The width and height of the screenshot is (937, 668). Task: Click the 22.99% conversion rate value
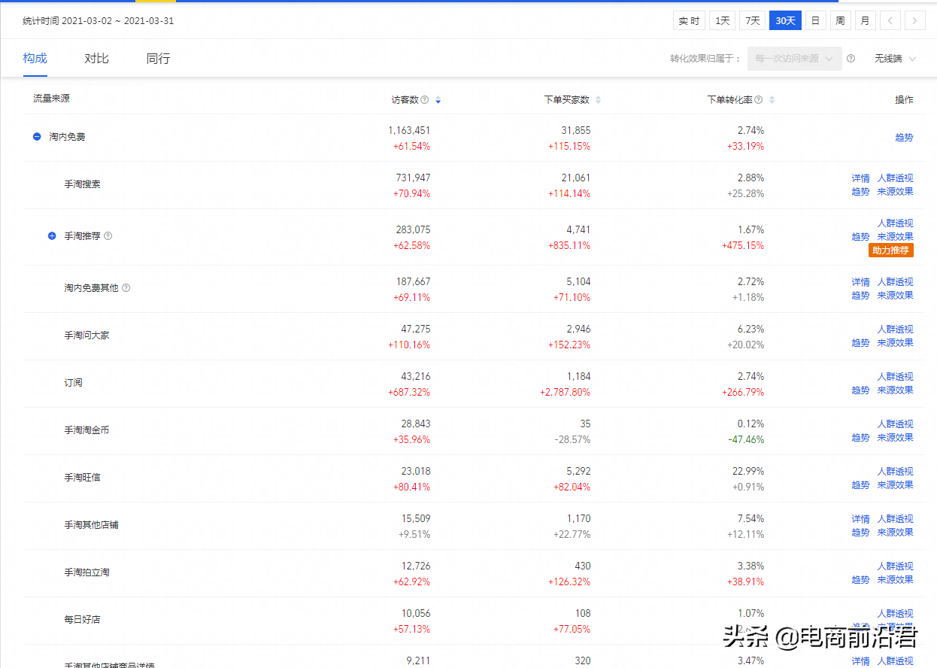748,472
